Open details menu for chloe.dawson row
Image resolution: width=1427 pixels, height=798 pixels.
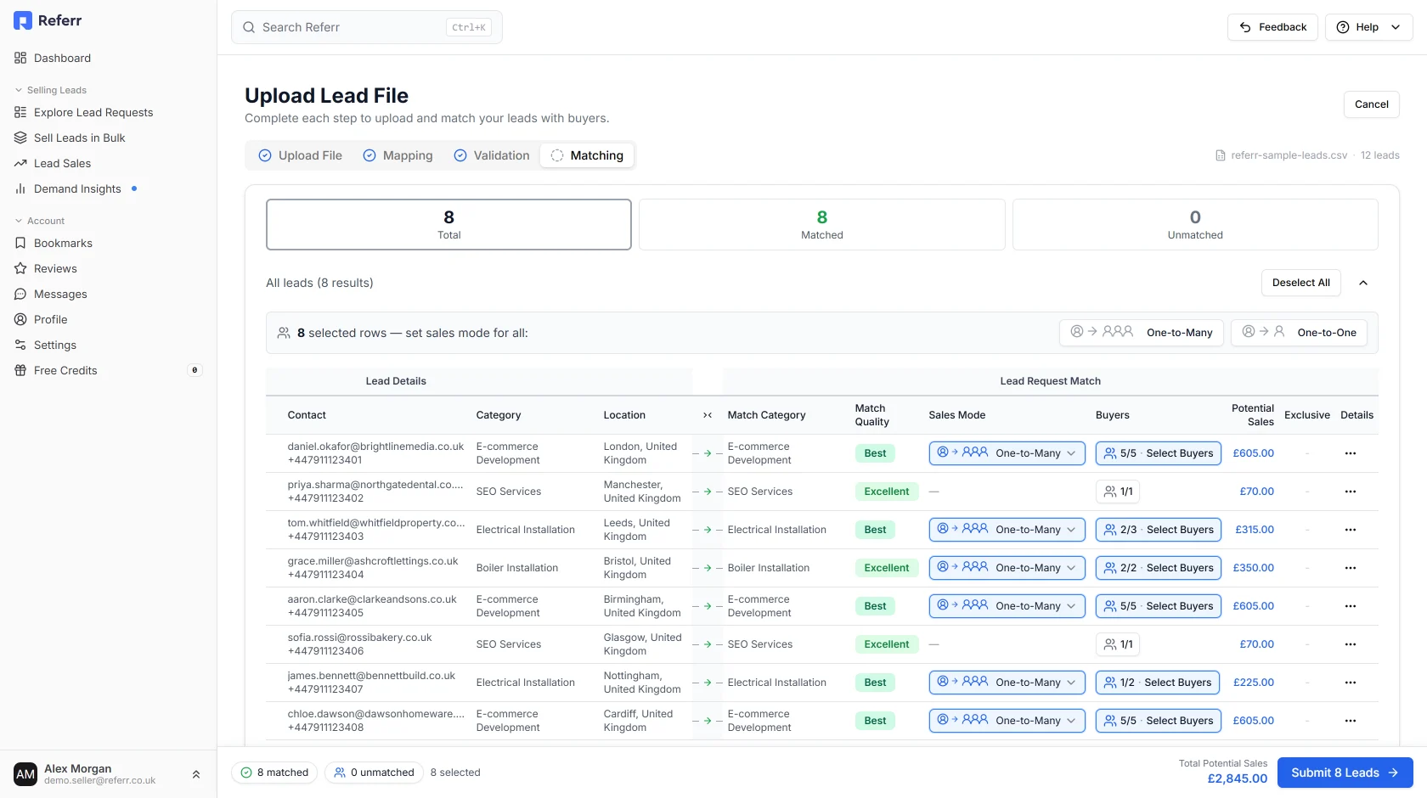click(1351, 721)
